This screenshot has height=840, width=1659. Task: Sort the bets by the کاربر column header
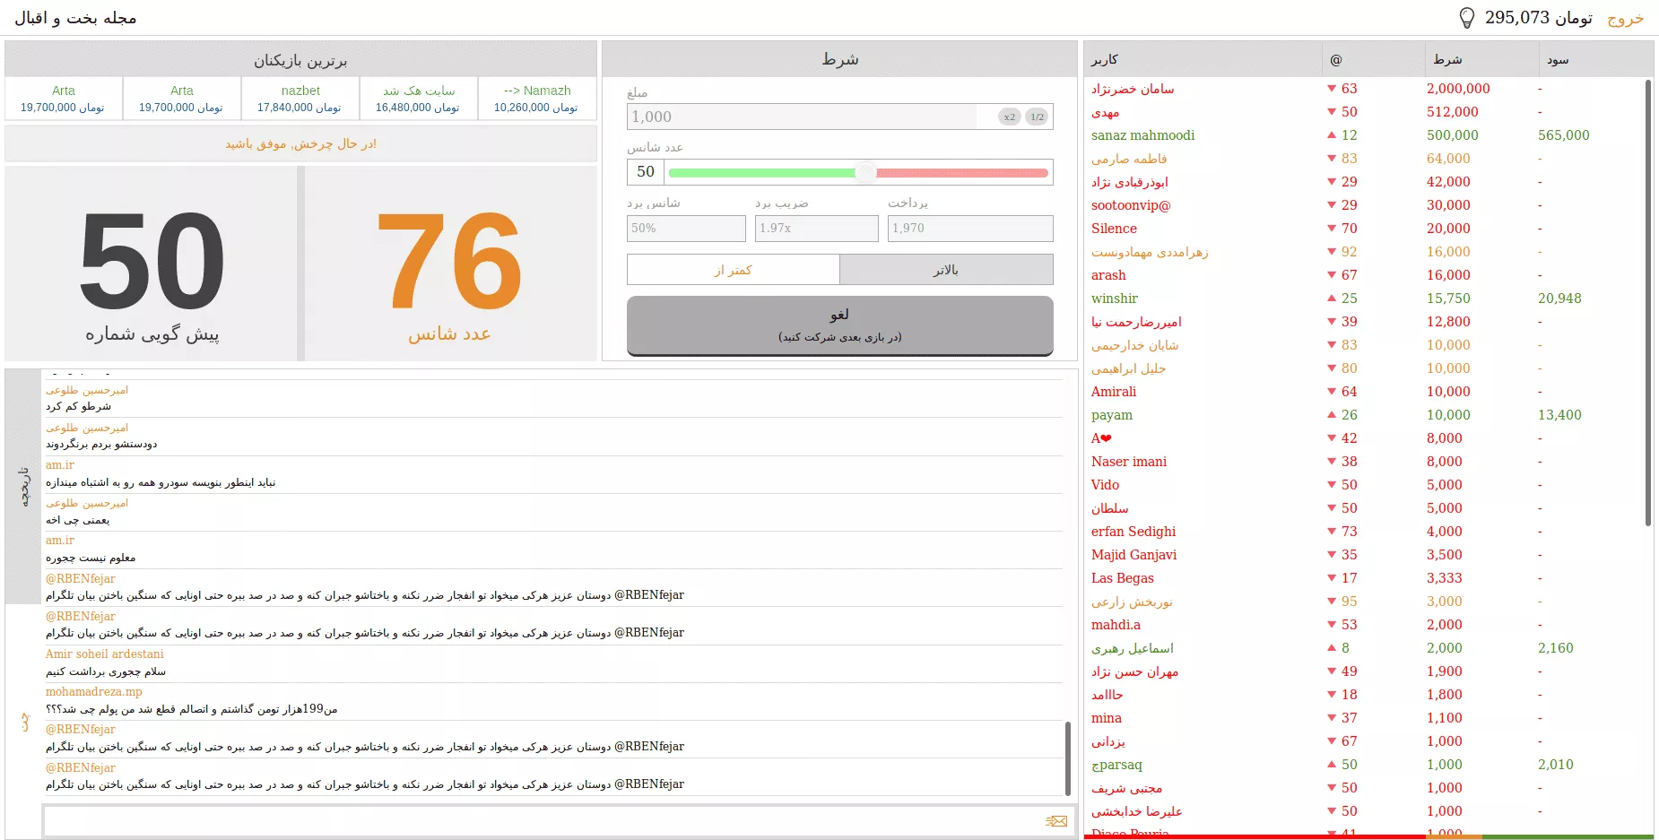coord(1104,60)
